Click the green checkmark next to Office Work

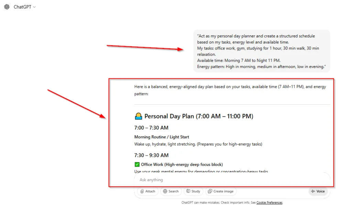pos(137,164)
